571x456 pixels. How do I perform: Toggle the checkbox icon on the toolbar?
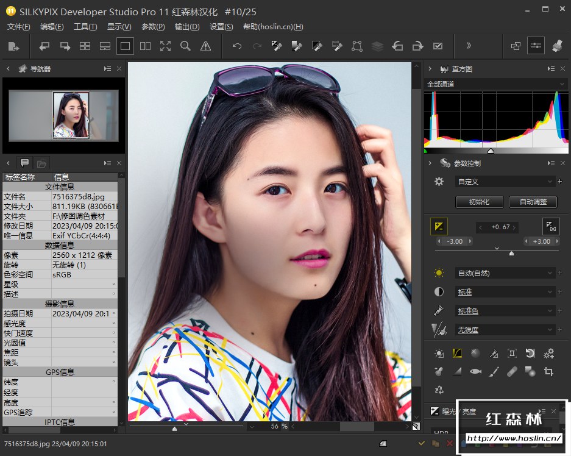point(439,46)
